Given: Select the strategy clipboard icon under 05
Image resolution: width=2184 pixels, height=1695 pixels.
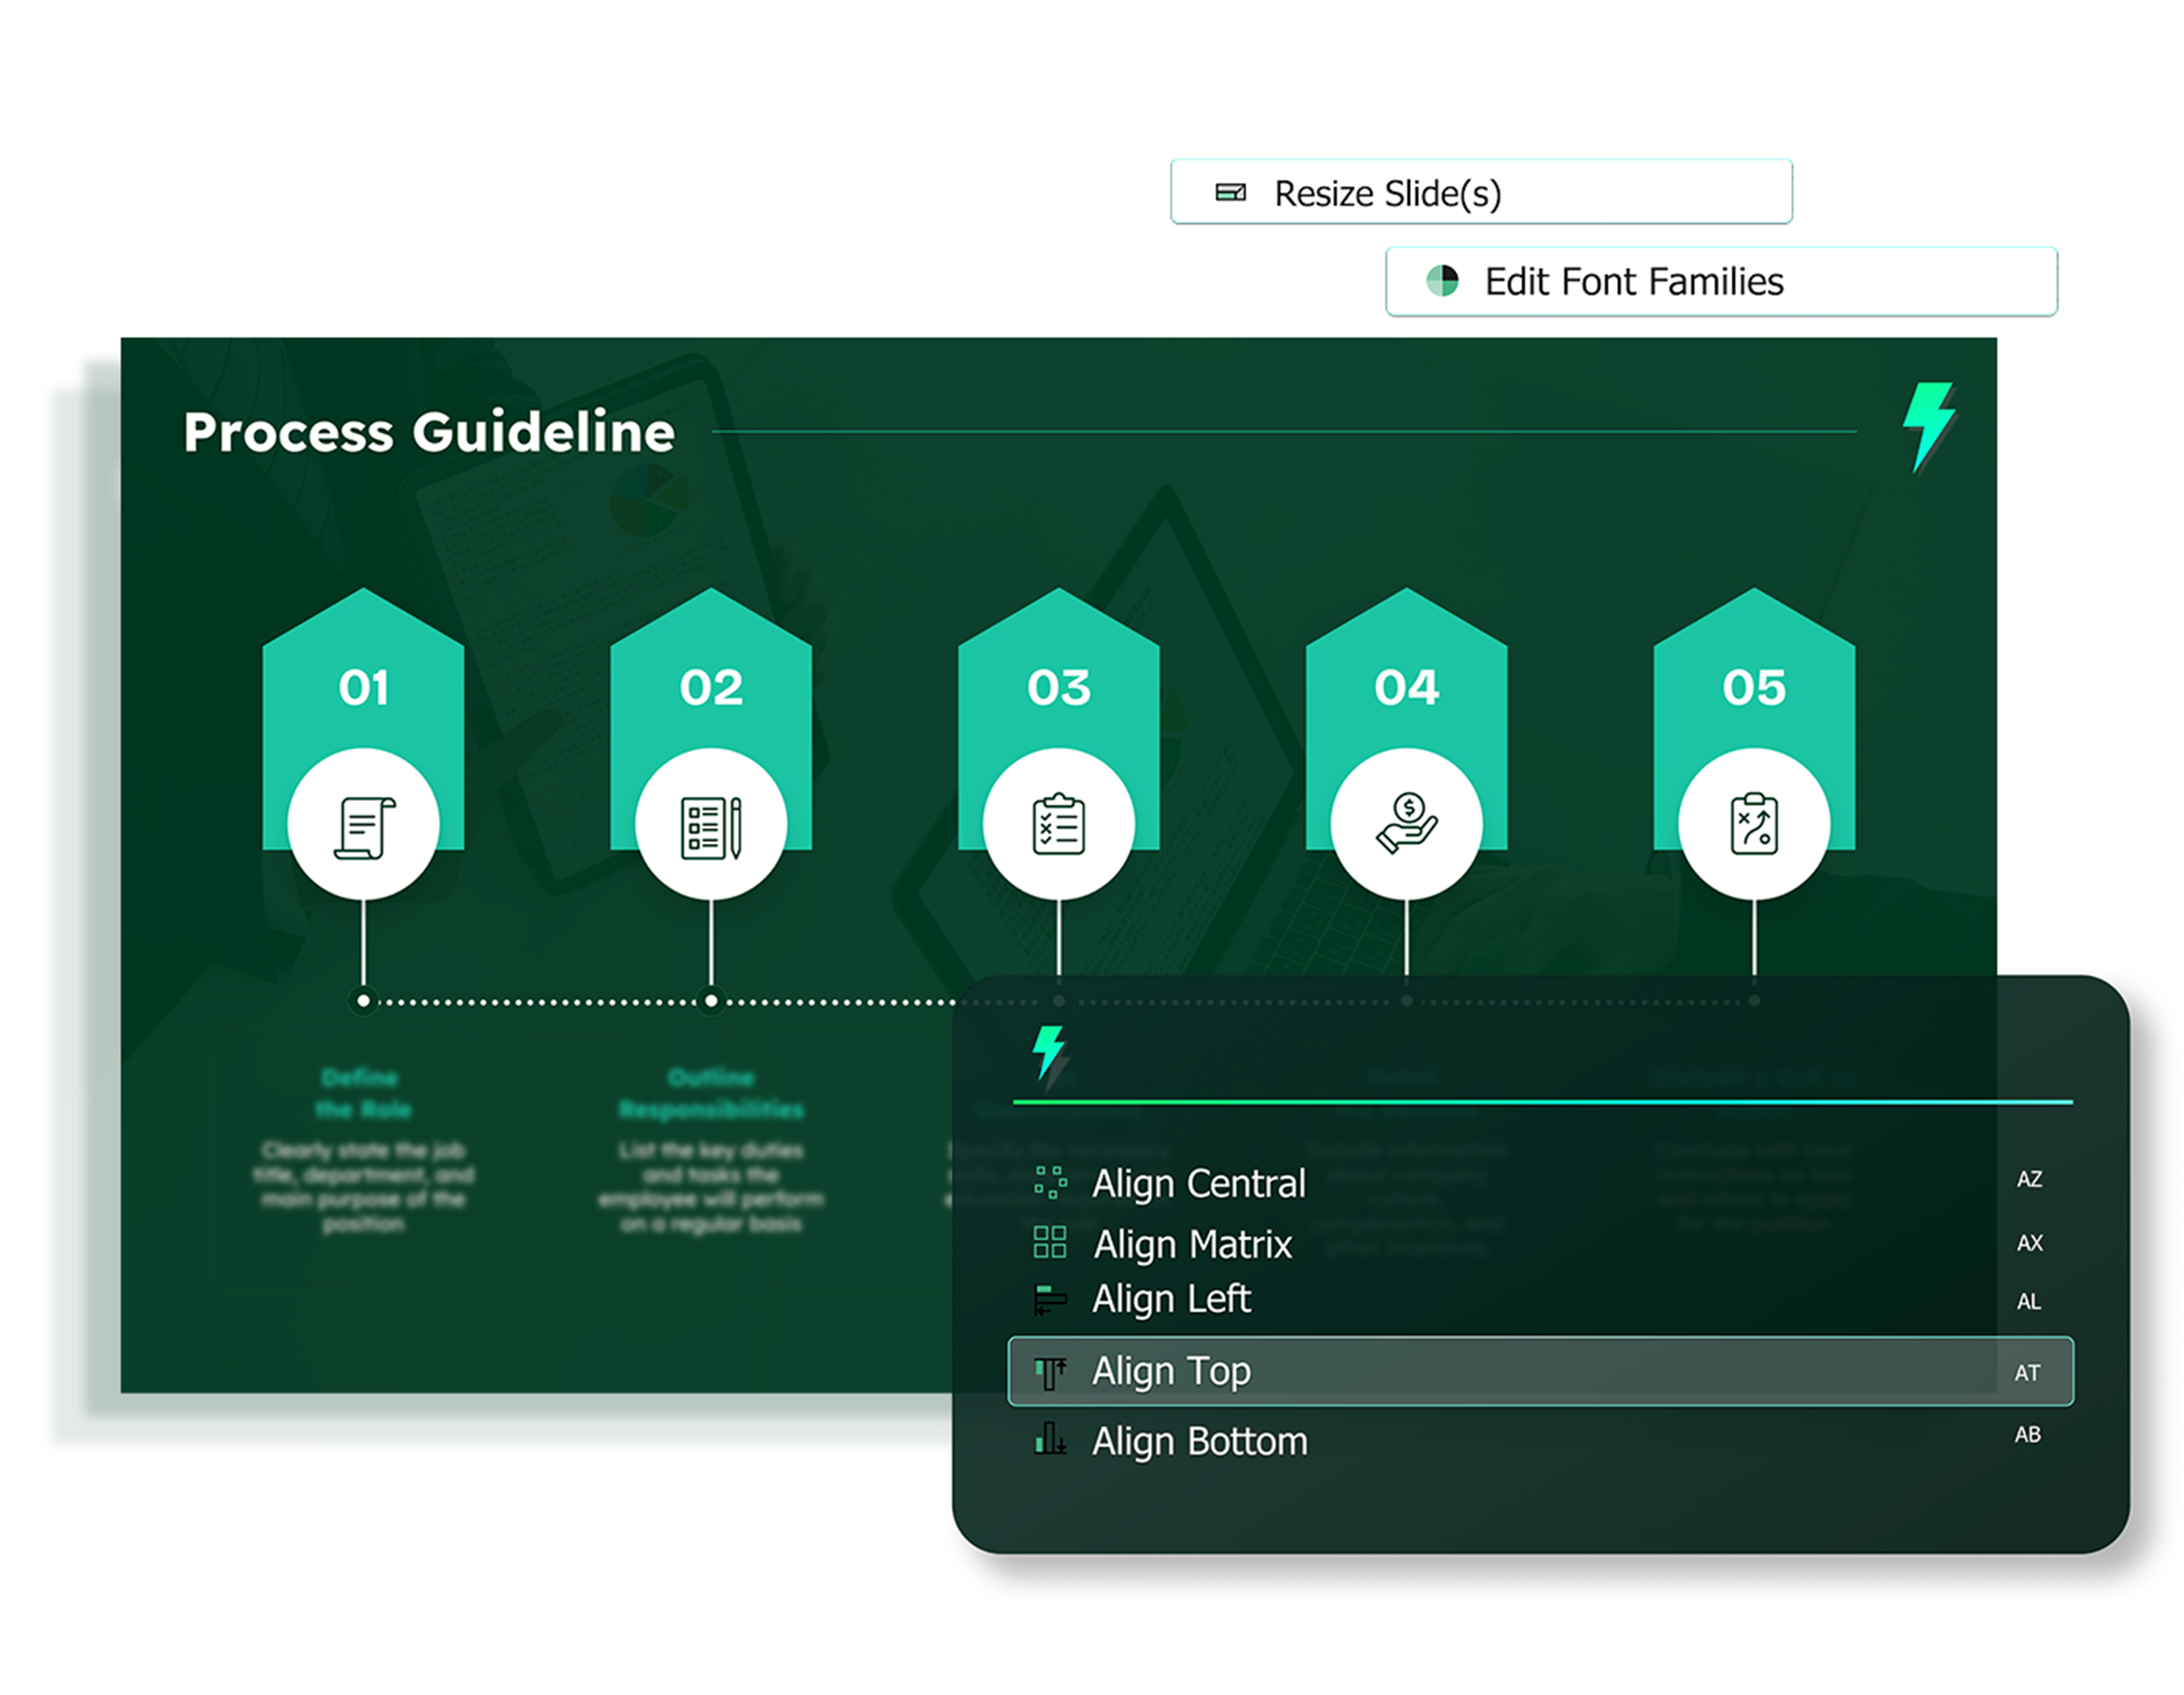Looking at the screenshot, I should (1754, 825).
